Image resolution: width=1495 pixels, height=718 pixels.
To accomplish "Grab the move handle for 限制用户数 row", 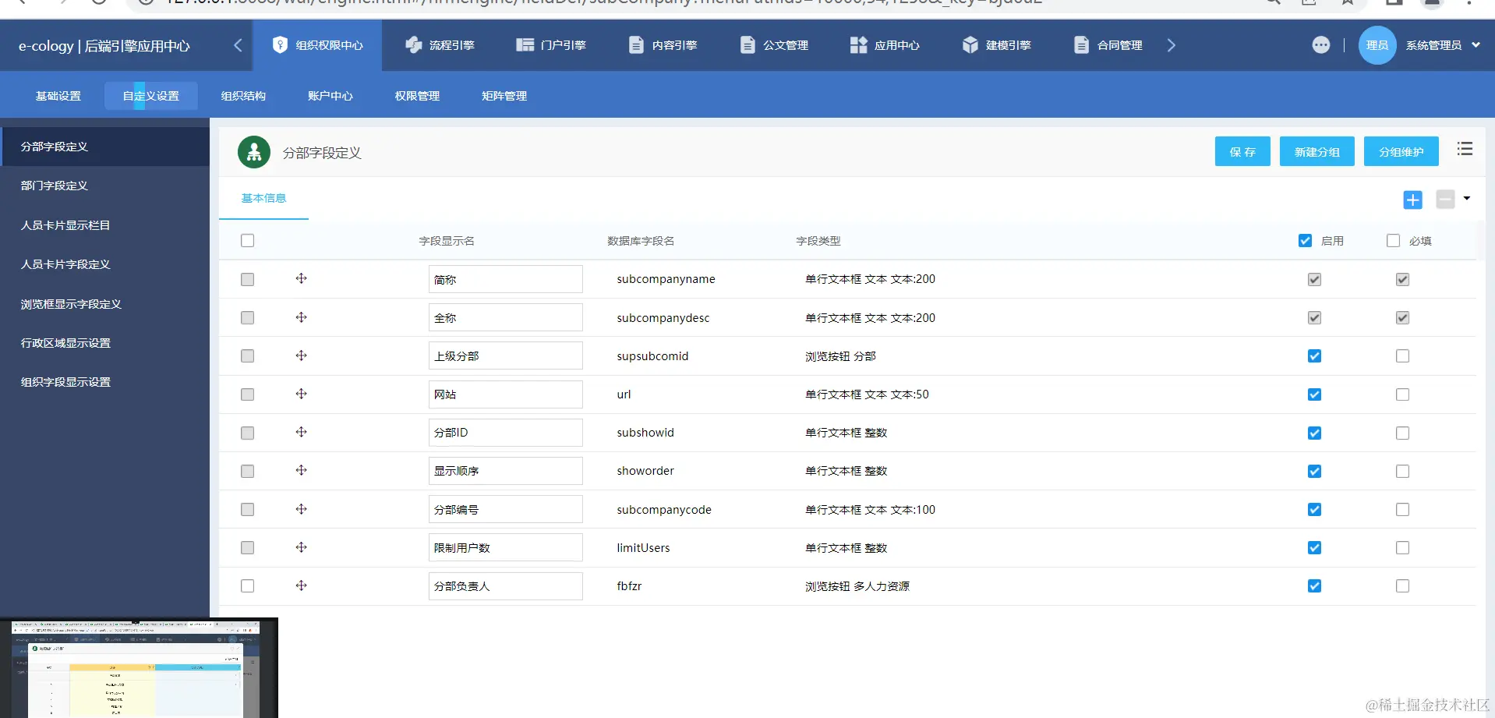I will [x=301, y=547].
